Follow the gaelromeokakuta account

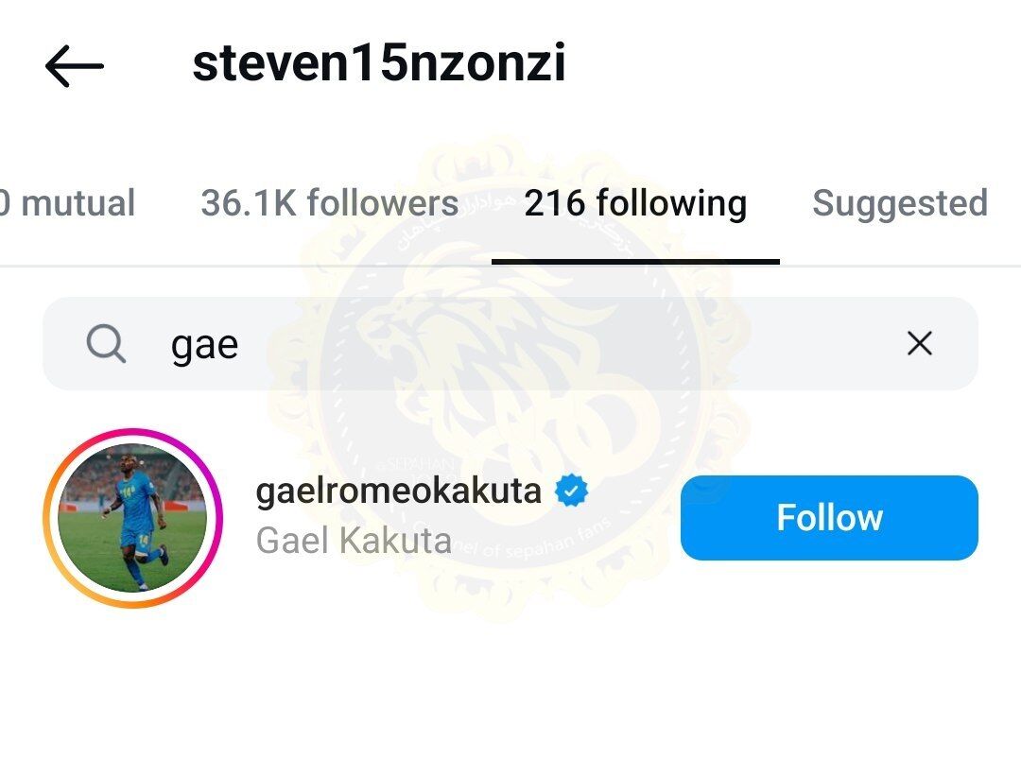(x=829, y=518)
